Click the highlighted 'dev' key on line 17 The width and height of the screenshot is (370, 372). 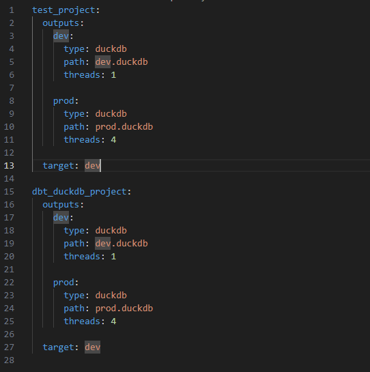point(61,218)
